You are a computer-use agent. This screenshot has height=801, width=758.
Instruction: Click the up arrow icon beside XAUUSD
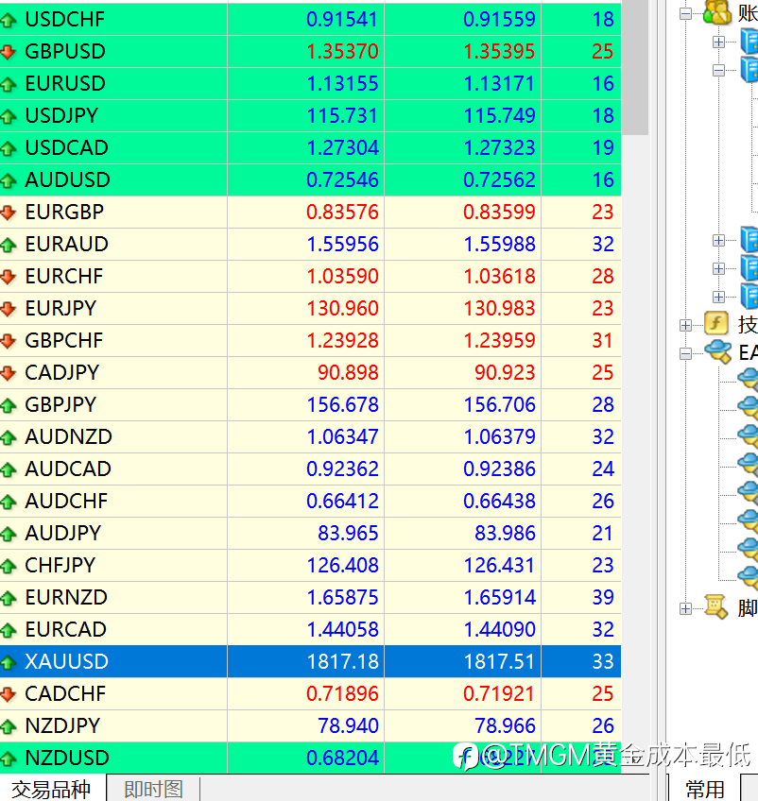click(8, 662)
